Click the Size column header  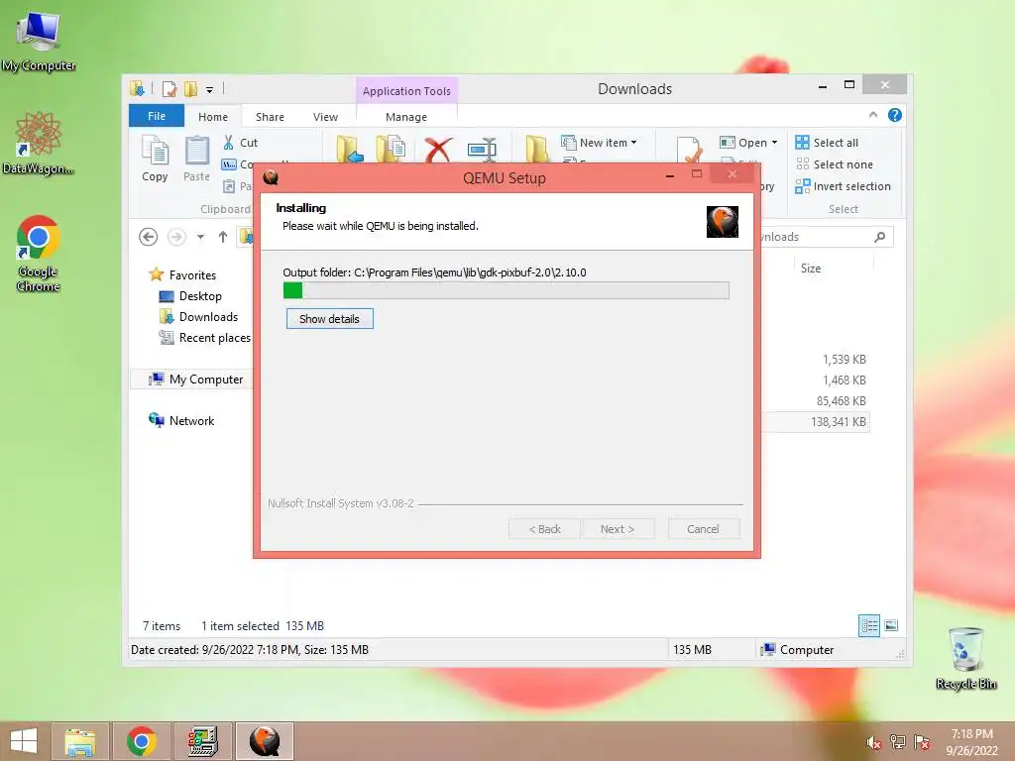tap(811, 268)
